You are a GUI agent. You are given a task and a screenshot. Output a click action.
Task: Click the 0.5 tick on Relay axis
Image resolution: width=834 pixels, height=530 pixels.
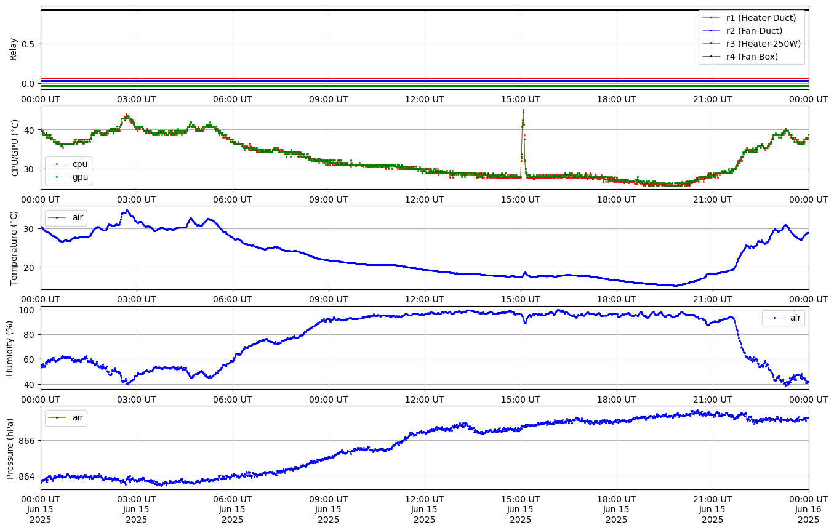28,44
